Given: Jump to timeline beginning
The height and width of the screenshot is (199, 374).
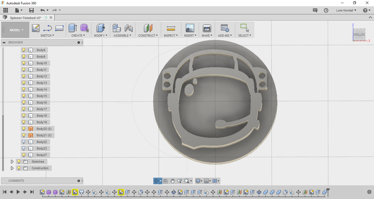Looking at the screenshot, I should 5,192.
